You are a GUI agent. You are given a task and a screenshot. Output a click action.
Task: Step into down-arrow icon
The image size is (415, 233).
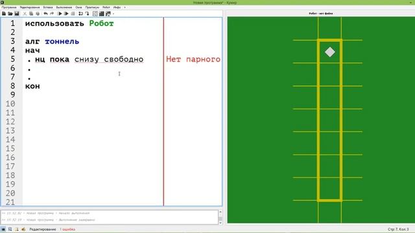pos(87,14)
